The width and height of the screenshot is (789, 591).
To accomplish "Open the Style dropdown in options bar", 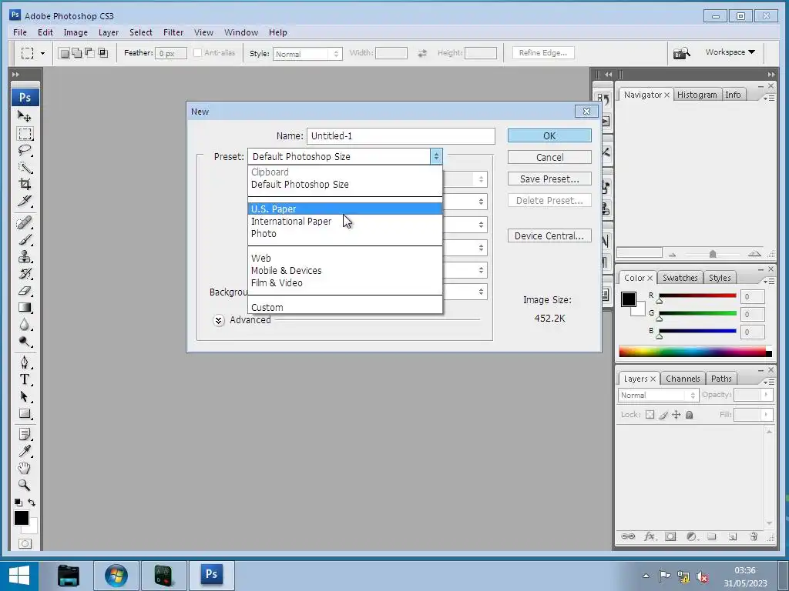I will pyautogui.click(x=307, y=54).
